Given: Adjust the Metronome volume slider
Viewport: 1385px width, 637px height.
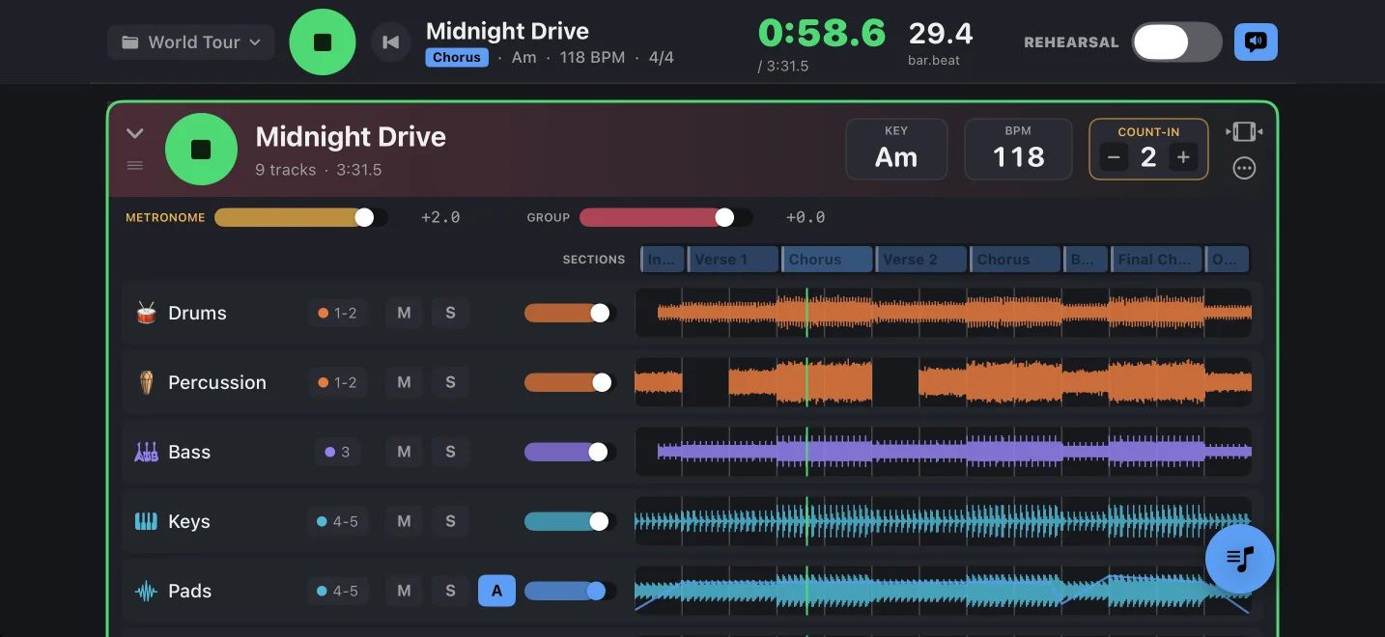Looking at the screenshot, I should (300, 218).
